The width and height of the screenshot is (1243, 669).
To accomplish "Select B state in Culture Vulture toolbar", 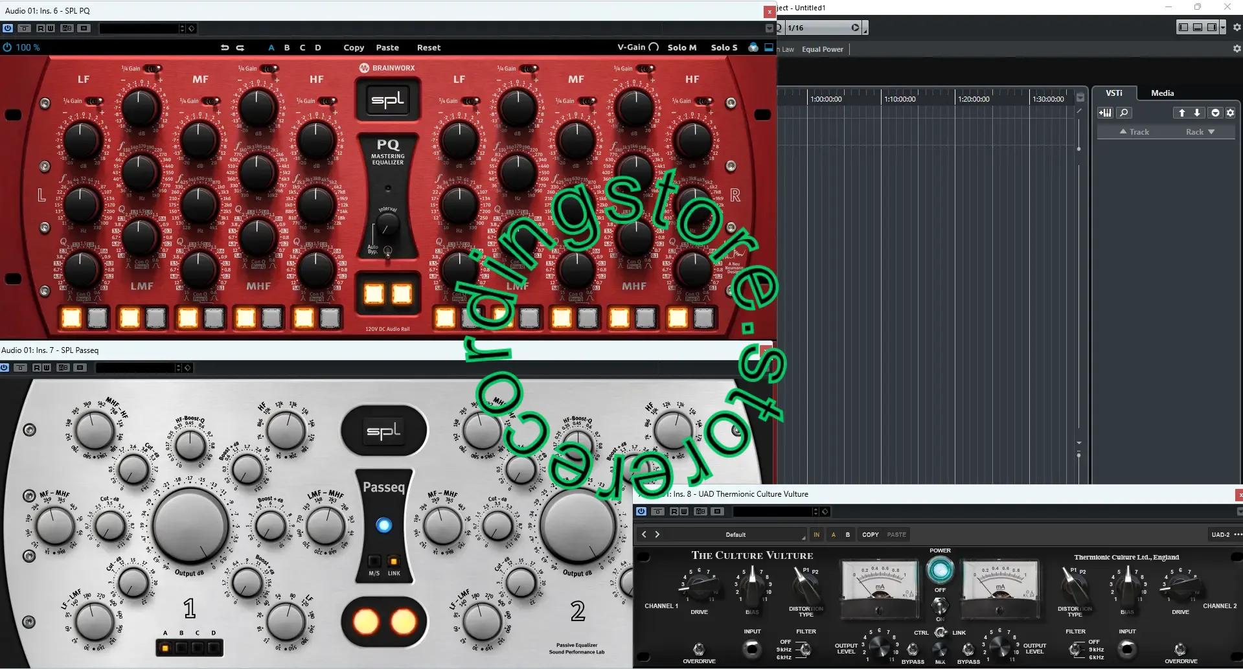I will pos(848,535).
